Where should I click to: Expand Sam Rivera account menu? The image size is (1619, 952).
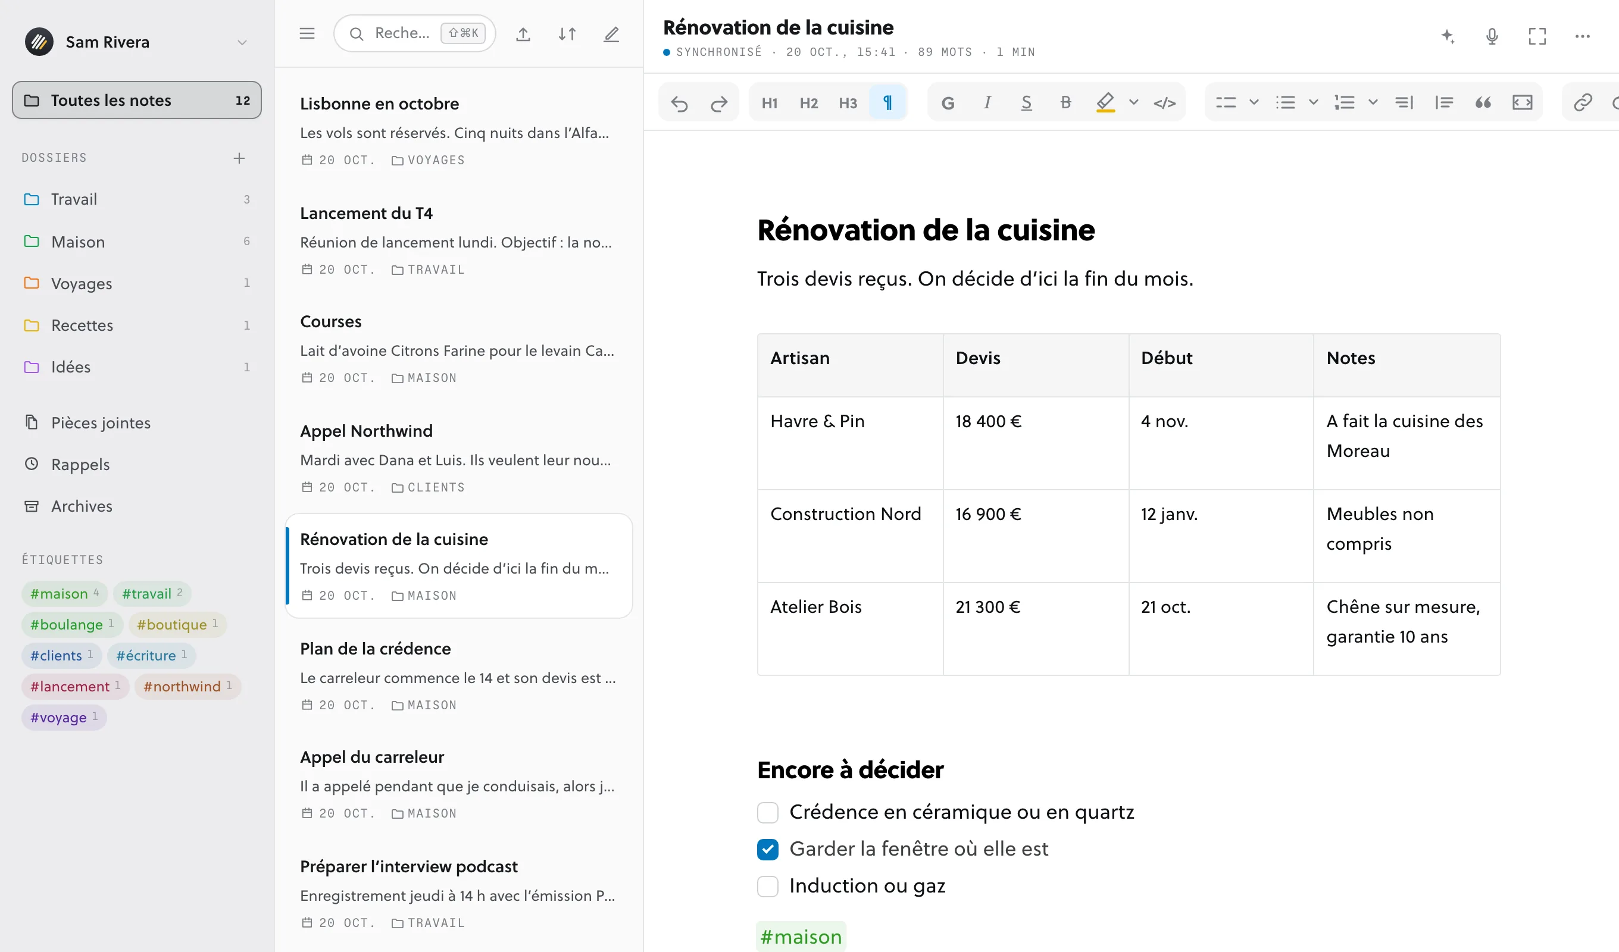tap(242, 42)
